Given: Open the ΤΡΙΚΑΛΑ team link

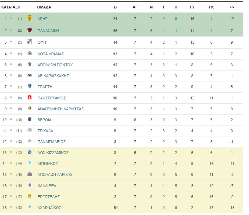Looking at the screenshot, I should click(x=45, y=131).
